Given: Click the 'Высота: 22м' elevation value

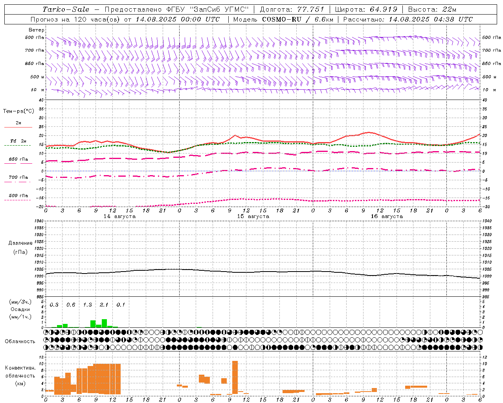Looking at the screenshot, I should pyautogui.click(x=432, y=9).
